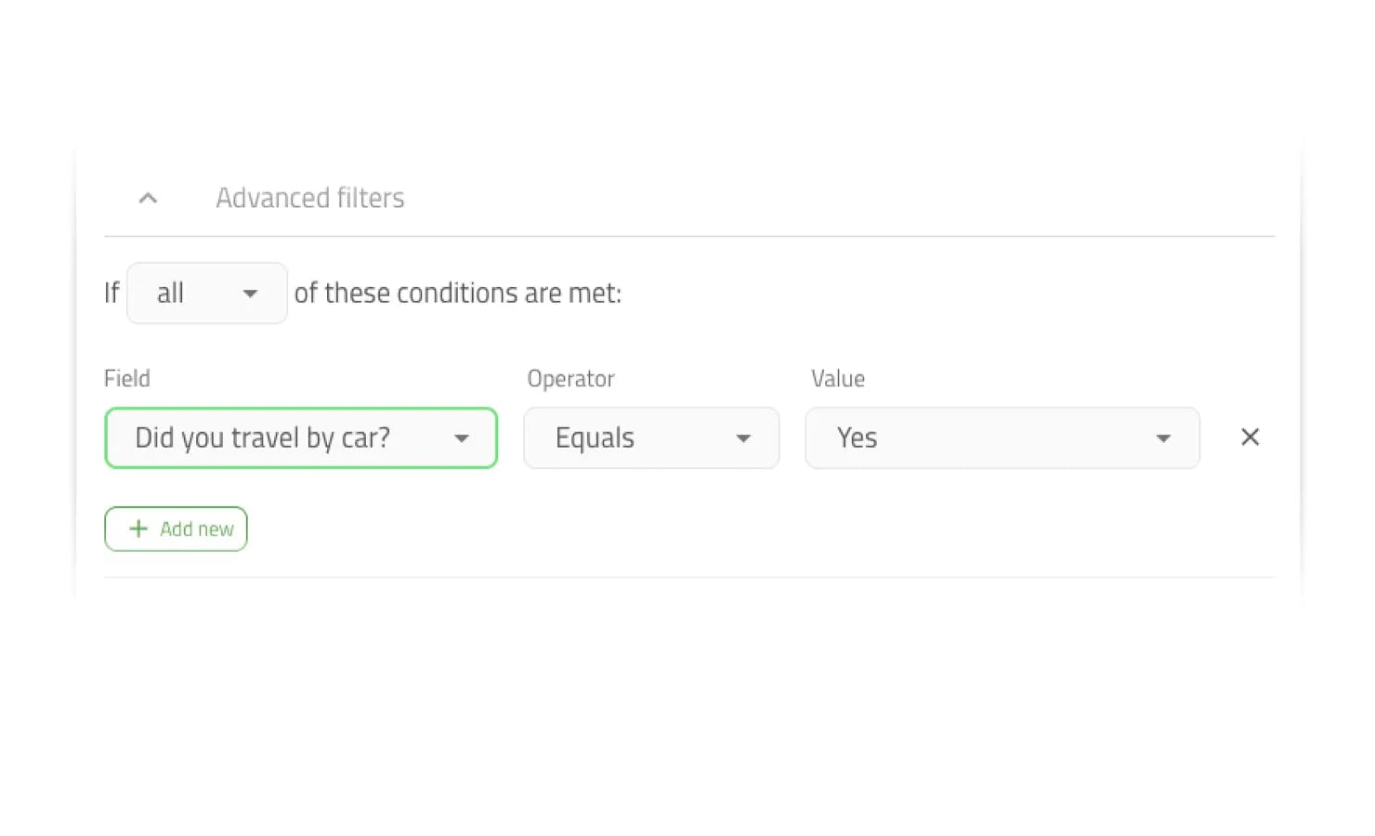The width and height of the screenshot is (1375, 836).
Task: Open the 'Did you travel by car?' field dropdown
Action: [300, 438]
